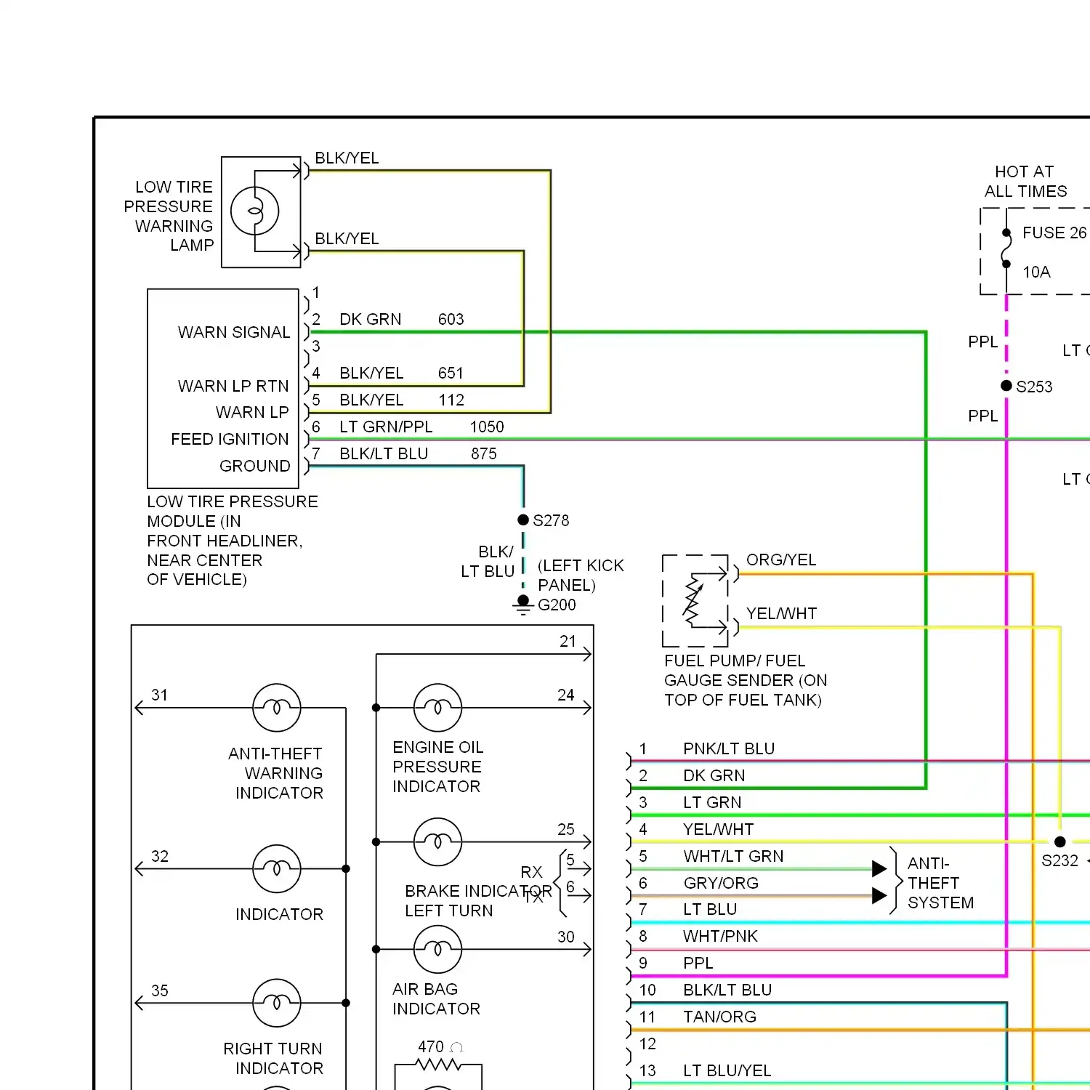Click the GRY/ORG anti-theft arrowhead
The image size is (1090, 1090).
(x=879, y=895)
